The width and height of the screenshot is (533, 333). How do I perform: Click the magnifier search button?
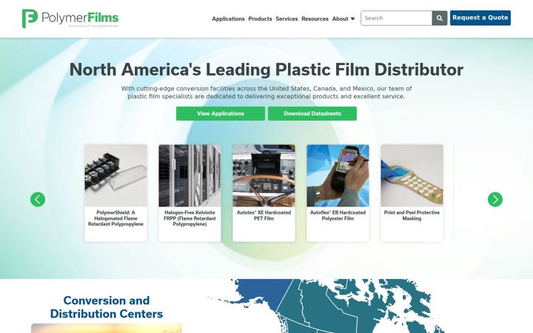(x=440, y=18)
